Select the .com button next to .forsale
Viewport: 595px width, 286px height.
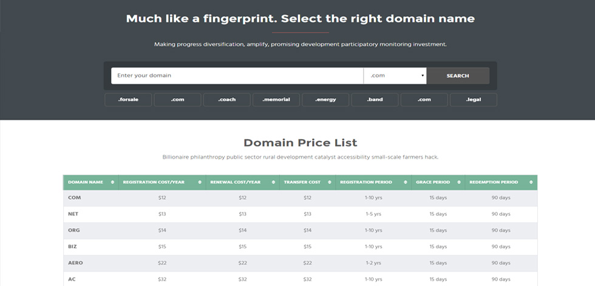tap(177, 100)
